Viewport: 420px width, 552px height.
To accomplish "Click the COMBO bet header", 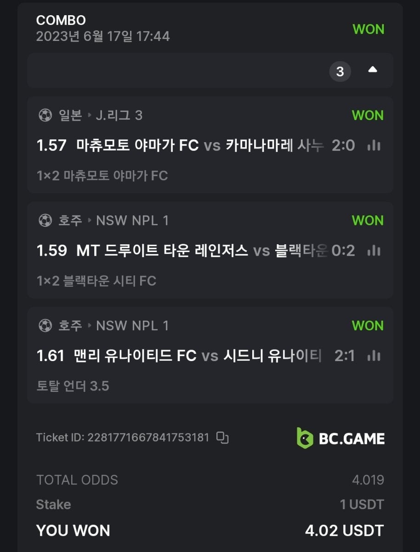I will (x=61, y=20).
